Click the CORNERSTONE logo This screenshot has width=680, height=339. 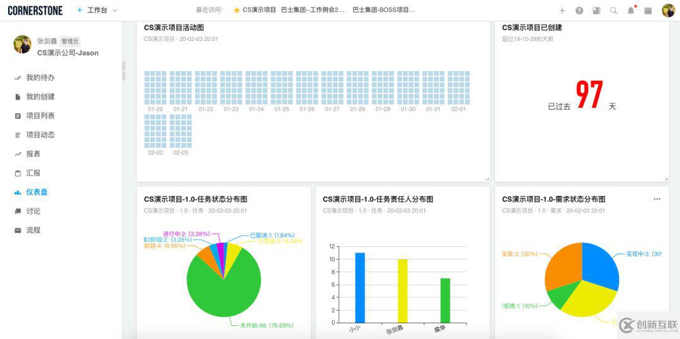[35, 11]
